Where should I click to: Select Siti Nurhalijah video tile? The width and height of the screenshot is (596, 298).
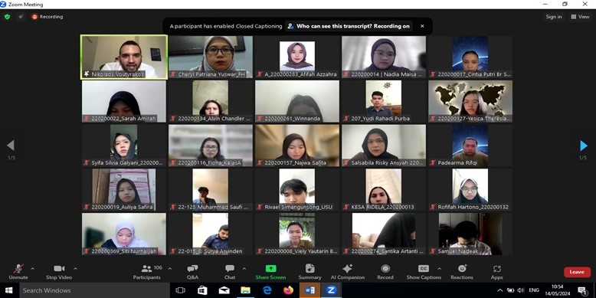(124, 234)
